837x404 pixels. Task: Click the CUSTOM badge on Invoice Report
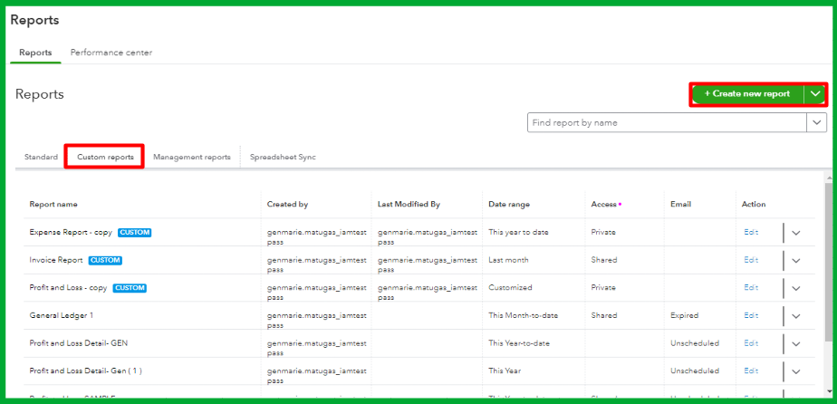(105, 260)
